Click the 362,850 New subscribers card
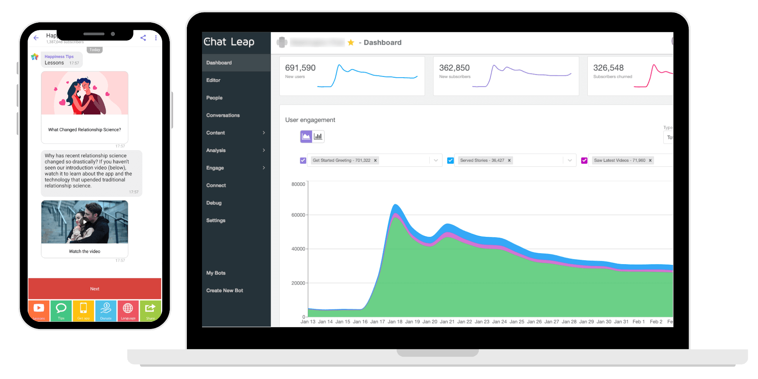Viewport: 758px width, 379px height. click(506, 76)
